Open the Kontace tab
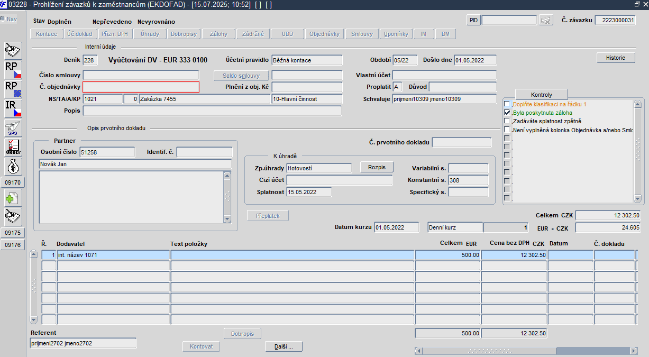The height and width of the screenshot is (357, 649). [x=47, y=34]
